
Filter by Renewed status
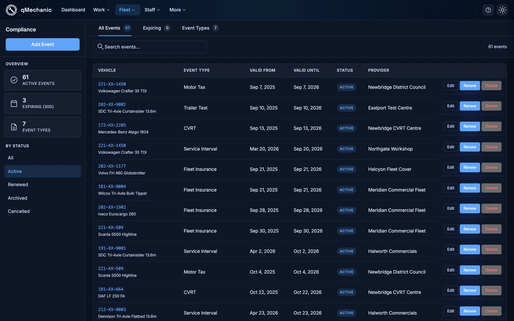pos(42,184)
